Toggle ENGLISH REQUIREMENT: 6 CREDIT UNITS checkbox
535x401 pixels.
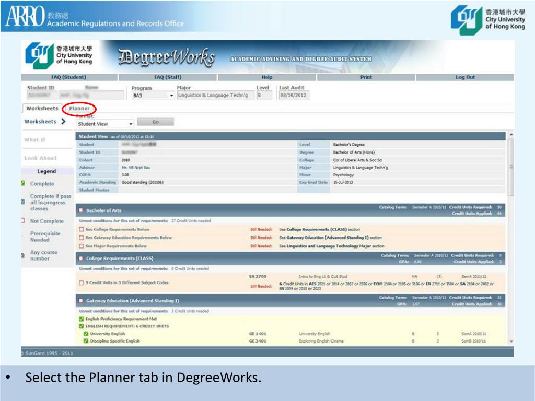tap(81, 326)
